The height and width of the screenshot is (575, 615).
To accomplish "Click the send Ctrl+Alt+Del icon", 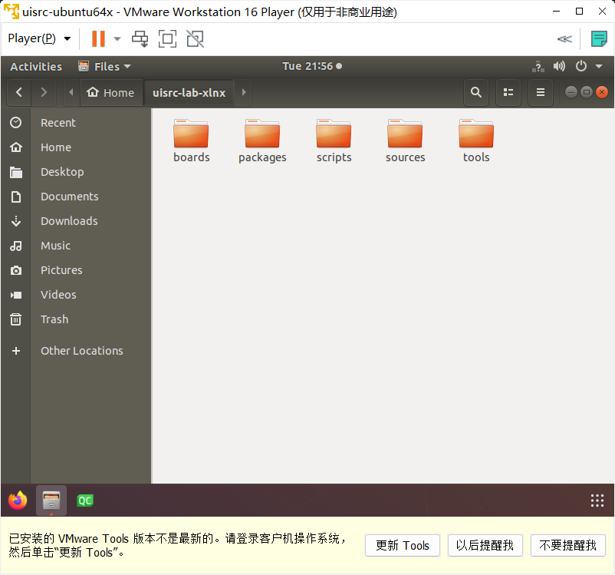I will 140,38.
